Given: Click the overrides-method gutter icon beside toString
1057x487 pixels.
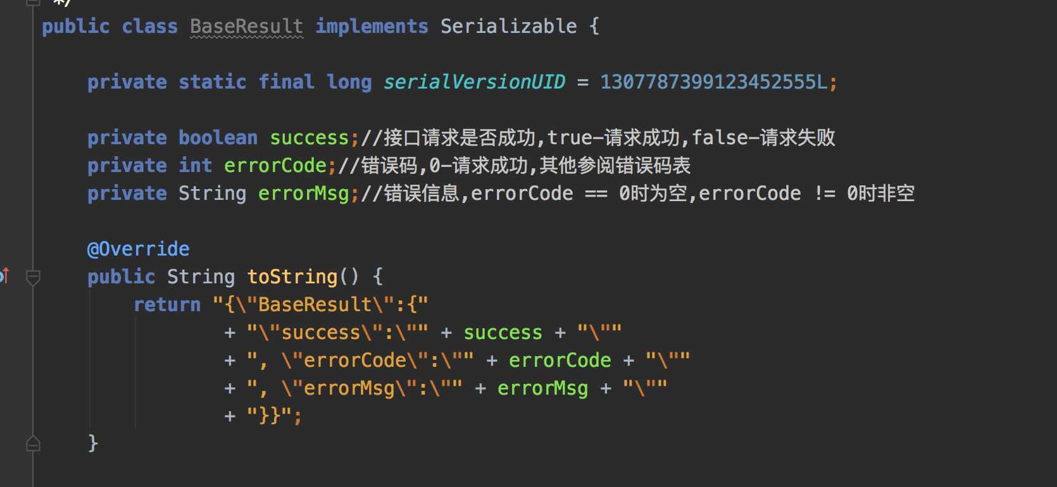Looking at the screenshot, I should [x=4, y=276].
